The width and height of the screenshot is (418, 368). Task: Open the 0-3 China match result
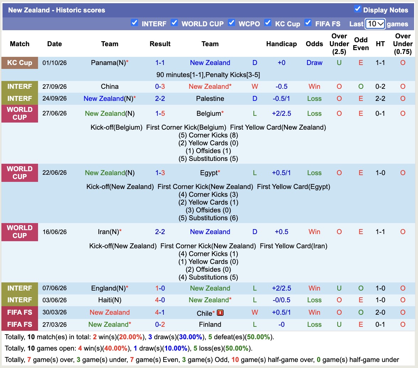click(160, 87)
